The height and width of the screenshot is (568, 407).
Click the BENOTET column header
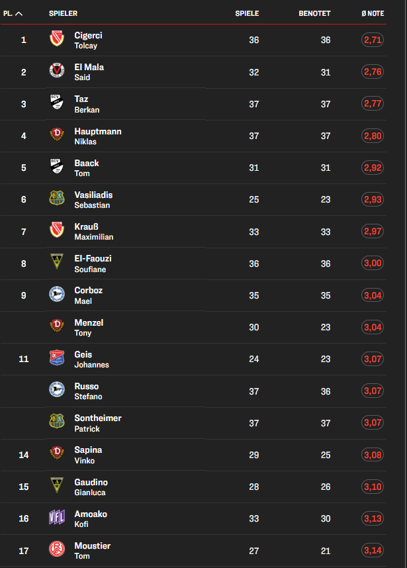314,13
